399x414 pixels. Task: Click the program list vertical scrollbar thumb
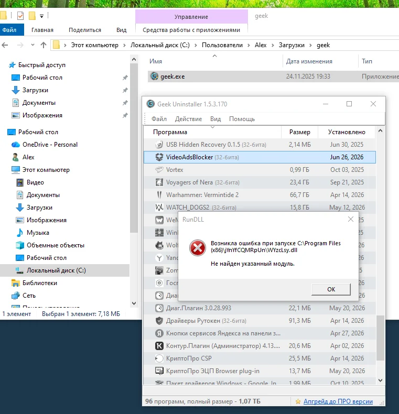[380, 337]
